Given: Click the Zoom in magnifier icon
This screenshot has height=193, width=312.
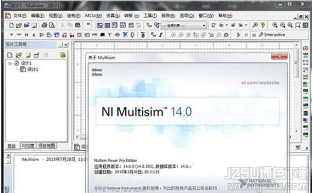Looking at the screenshot, I should [x=275, y=25].
